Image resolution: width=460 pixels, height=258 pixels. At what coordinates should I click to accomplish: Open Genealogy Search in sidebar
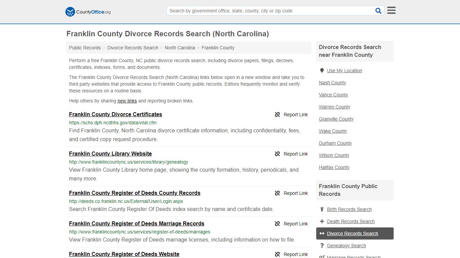click(x=346, y=246)
